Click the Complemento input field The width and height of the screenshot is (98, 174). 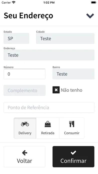point(24,90)
